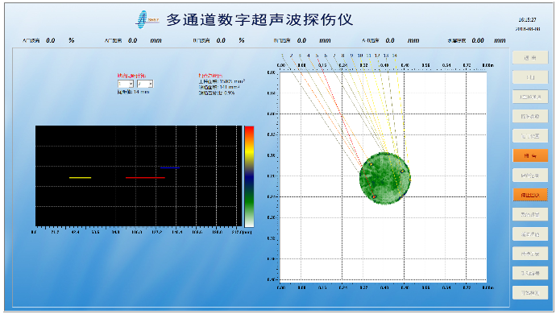Click the lower orange button with dotted border
Image resolution: width=556 pixels, height=314 pixels.
[530, 195]
